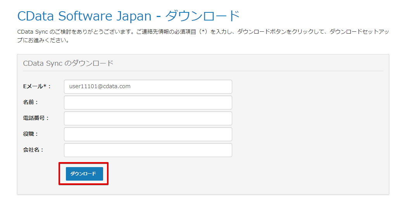
Task: Focus the 名前 text field
Action: 148,102
